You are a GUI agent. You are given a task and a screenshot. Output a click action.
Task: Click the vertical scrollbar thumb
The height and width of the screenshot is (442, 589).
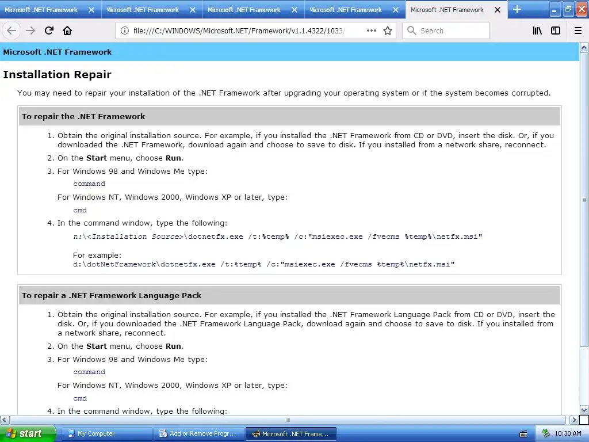584,200
